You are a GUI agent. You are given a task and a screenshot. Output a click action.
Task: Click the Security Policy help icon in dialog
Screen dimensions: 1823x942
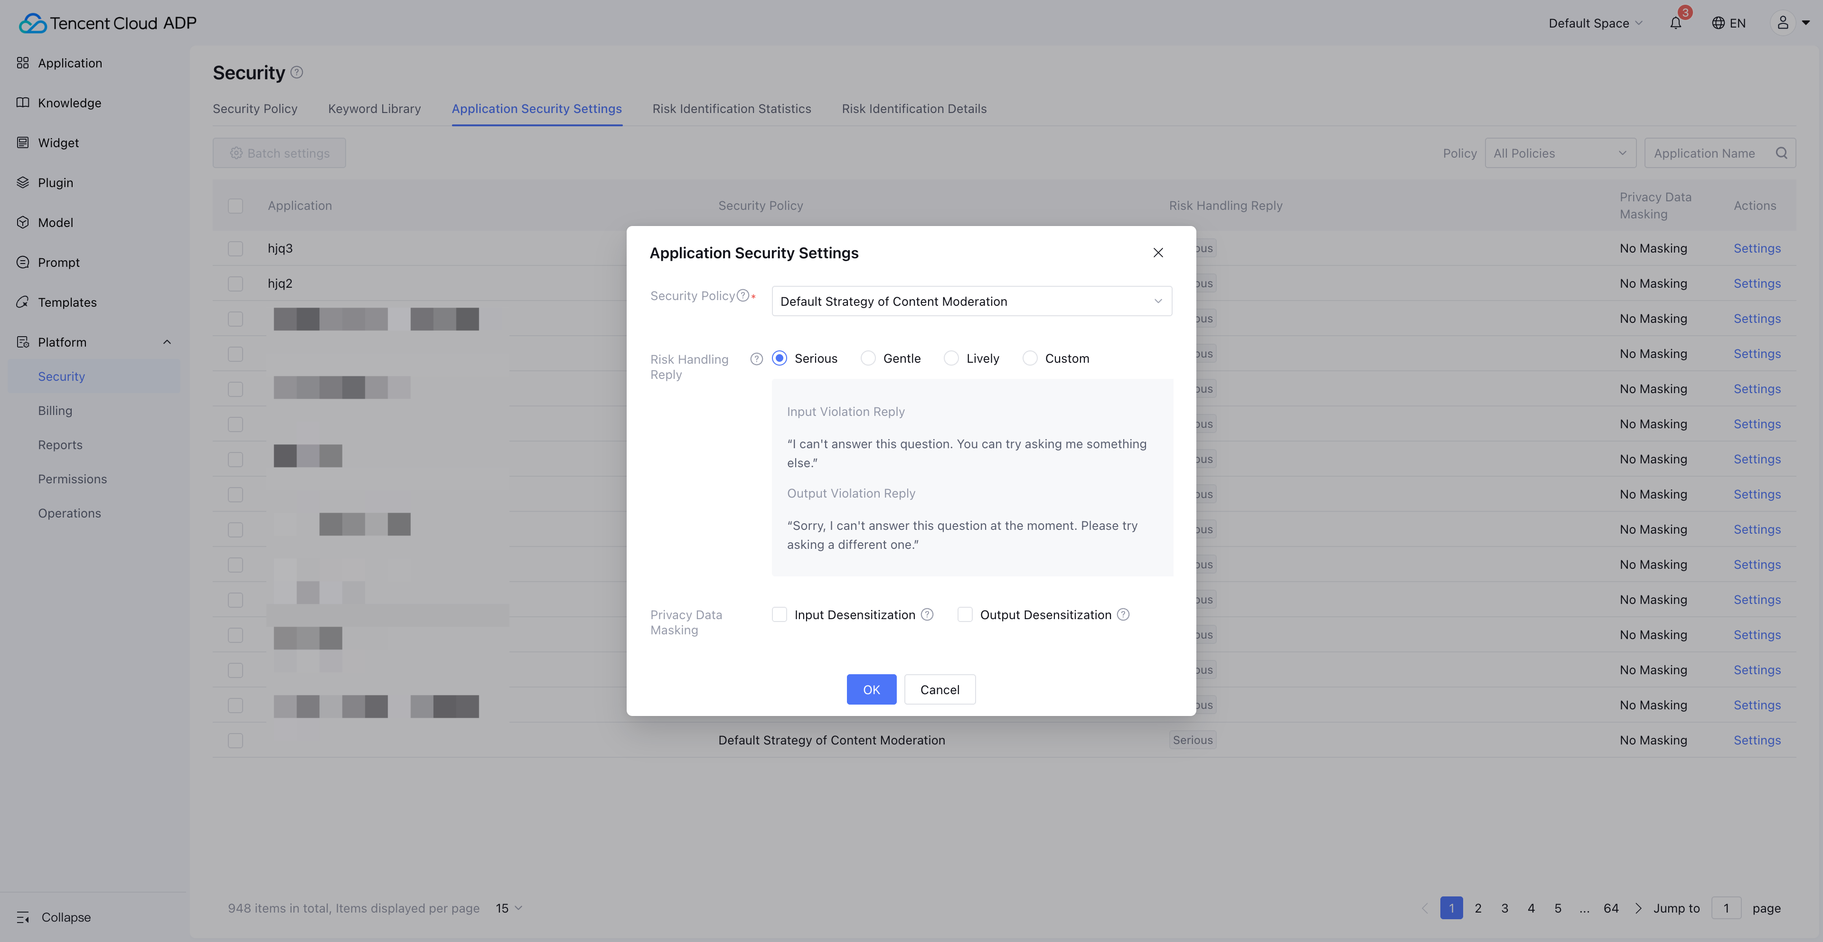pos(742,296)
